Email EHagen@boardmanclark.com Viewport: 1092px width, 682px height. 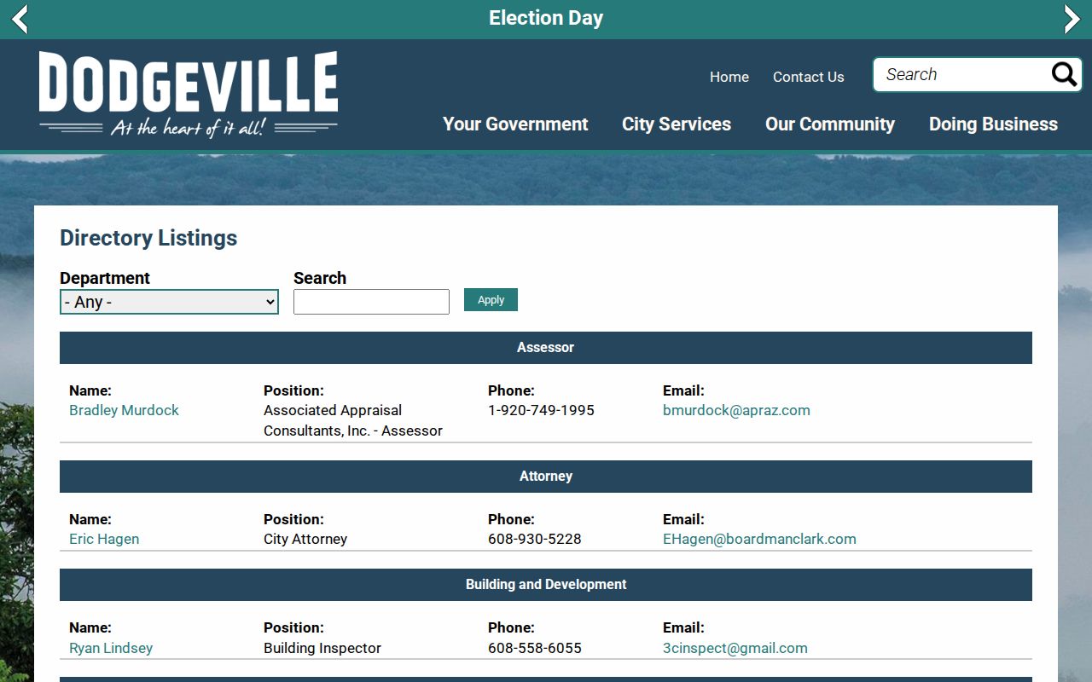pyautogui.click(x=759, y=539)
